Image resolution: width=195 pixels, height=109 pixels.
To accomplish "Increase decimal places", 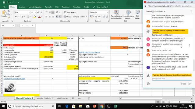I will click(x=104, y=17).
